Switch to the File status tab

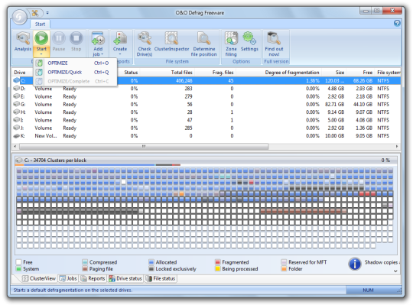[161, 278]
